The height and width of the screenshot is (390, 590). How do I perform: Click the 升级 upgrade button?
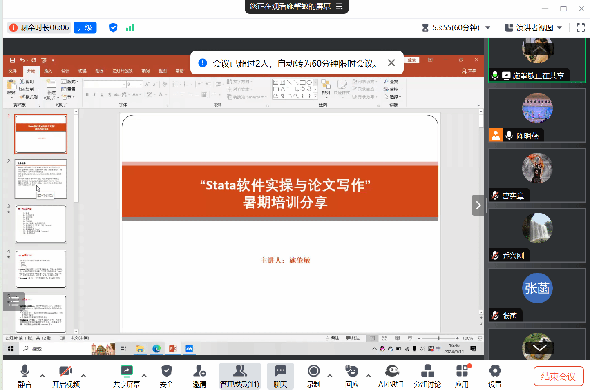pos(85,28)
